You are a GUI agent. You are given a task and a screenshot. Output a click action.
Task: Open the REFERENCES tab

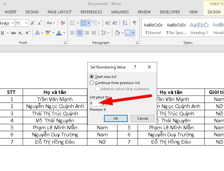92,12
